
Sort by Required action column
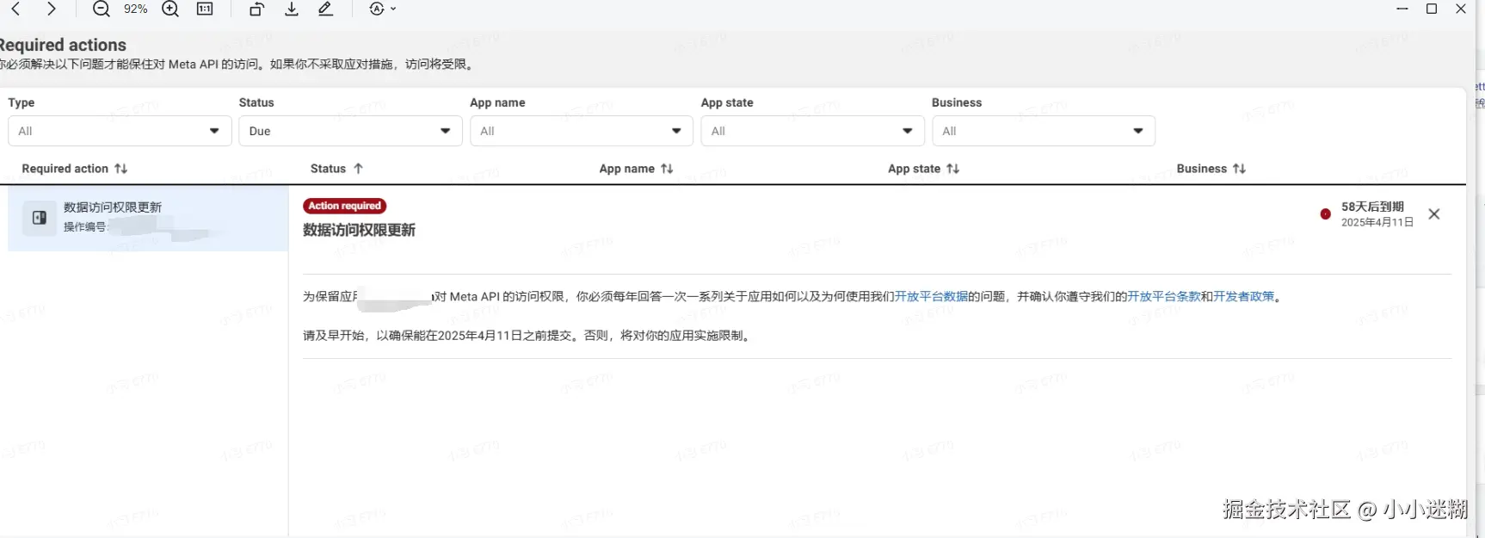tap(75, 169)
